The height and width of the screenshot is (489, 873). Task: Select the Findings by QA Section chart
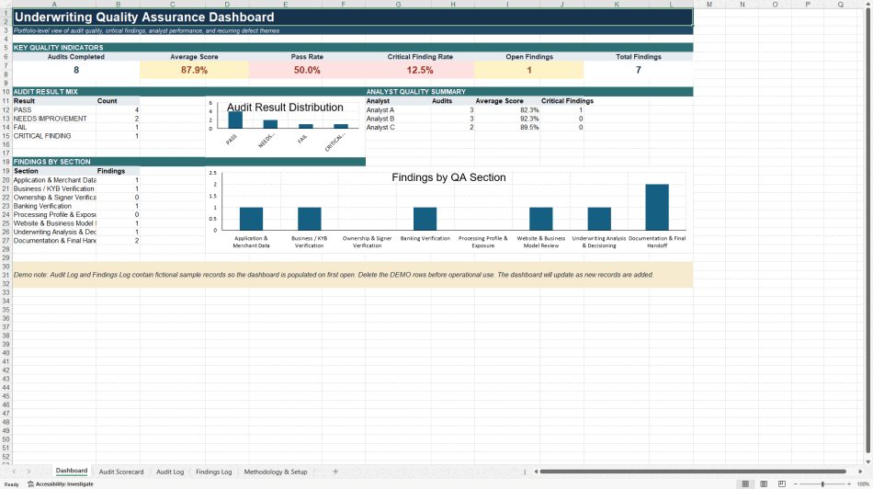pos(448,210)
